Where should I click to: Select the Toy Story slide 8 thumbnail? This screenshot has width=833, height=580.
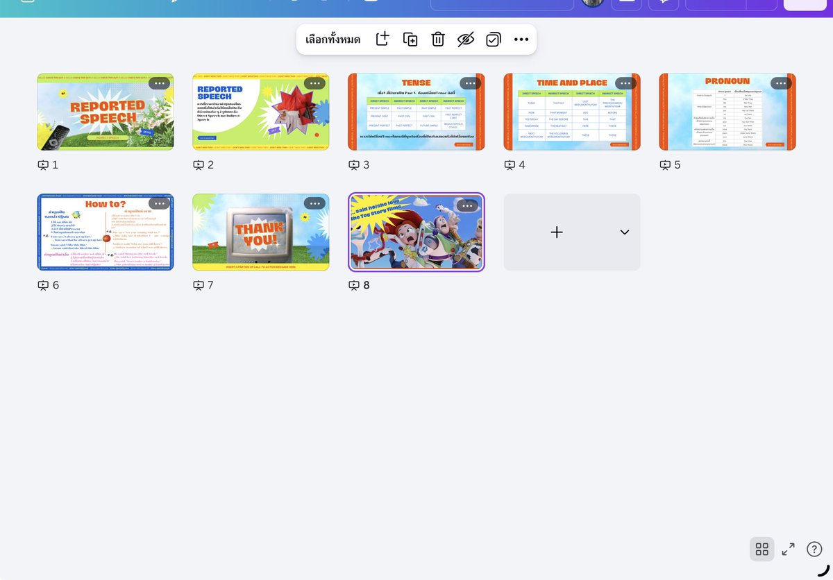416,232
